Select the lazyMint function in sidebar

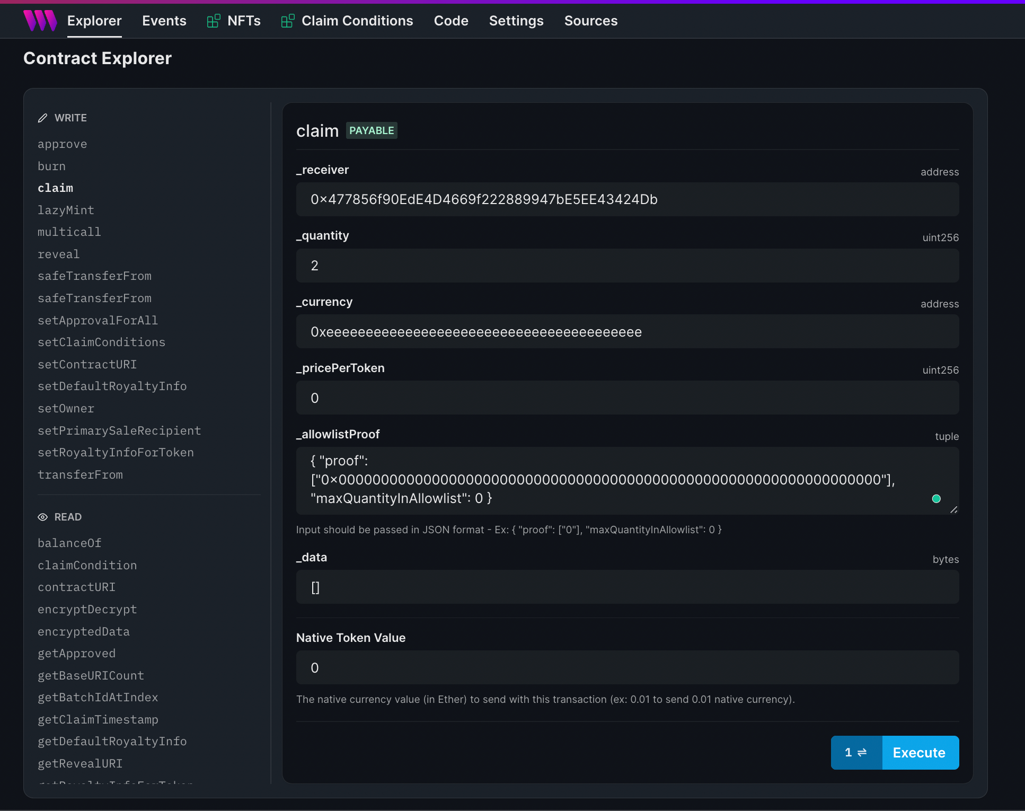(x=66, y=210)
